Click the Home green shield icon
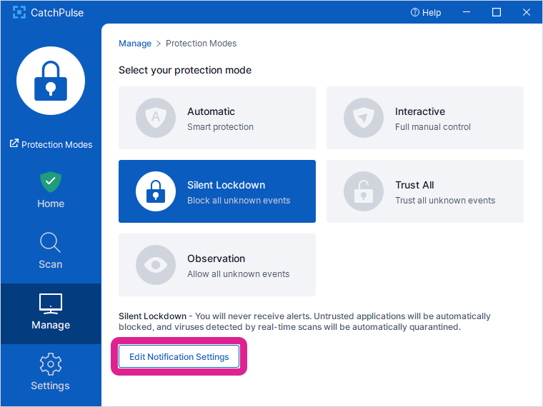Viewport: 543px width, 407px height. [x=51, y=181]
